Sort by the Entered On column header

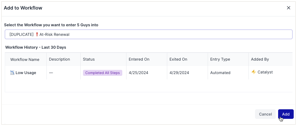(139, 59)
